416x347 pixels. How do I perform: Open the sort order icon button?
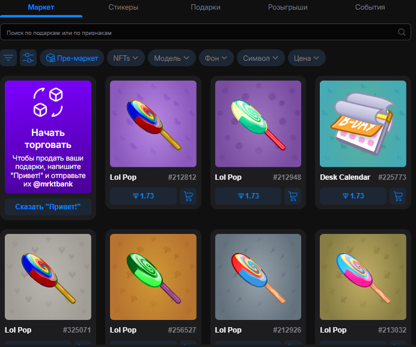(x=8, y=58)
